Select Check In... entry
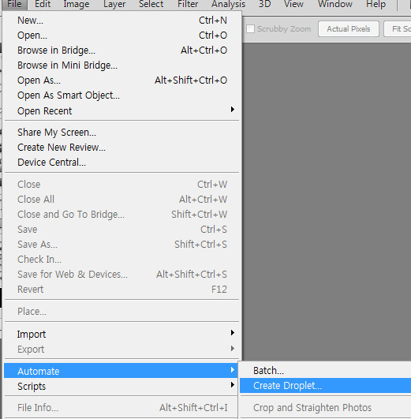Image resolution: width=411 pixels, height=419 pixels. (x=121, y=259)
